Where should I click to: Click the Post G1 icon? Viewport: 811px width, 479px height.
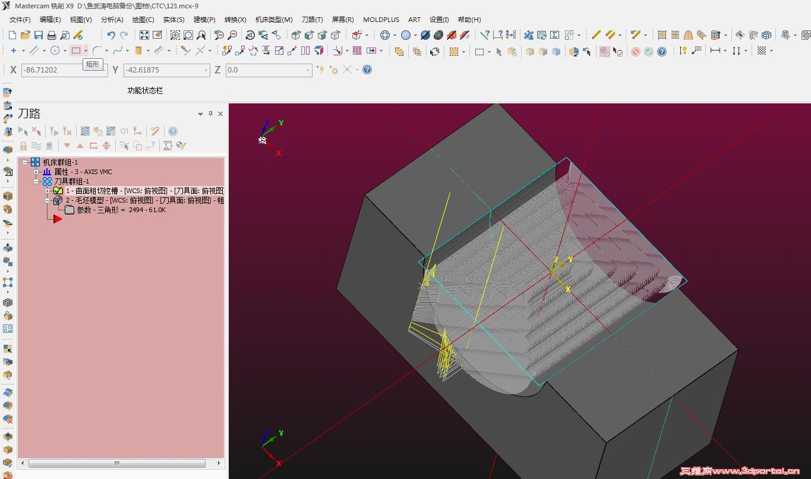point(124,131)
